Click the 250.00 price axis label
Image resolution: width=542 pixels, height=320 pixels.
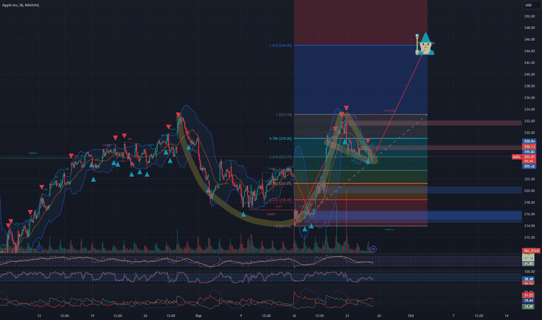pos(529,16)
